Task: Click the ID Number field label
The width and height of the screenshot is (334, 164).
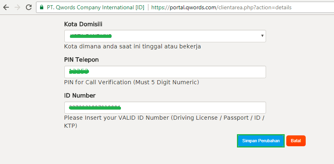Action: click(80, 95)
